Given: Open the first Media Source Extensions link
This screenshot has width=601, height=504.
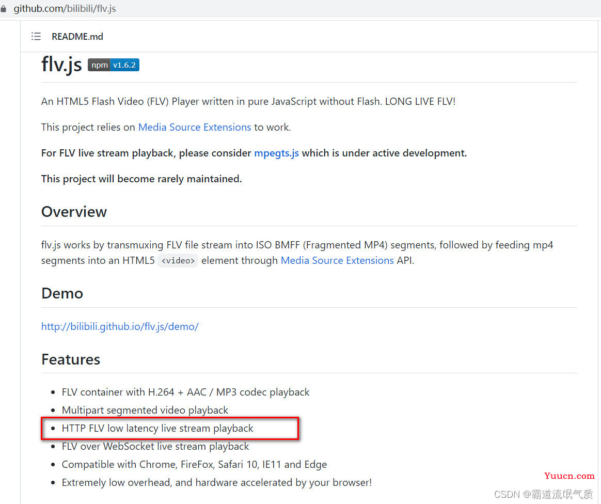Looking at the screenshot, I should [195, 127].
